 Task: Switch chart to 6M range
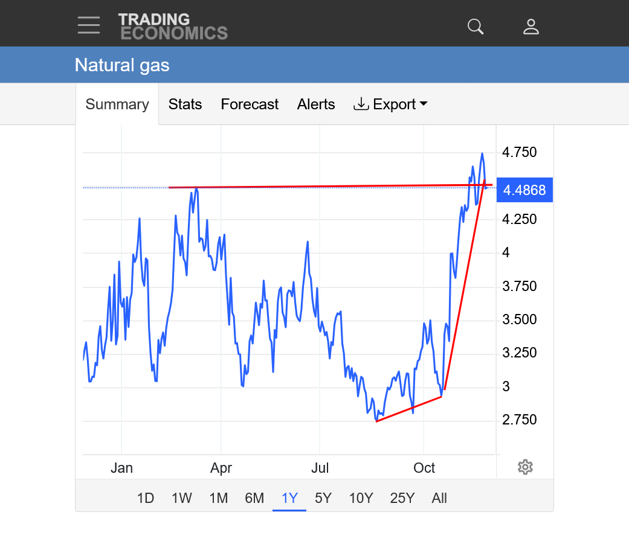pos(254,498)
